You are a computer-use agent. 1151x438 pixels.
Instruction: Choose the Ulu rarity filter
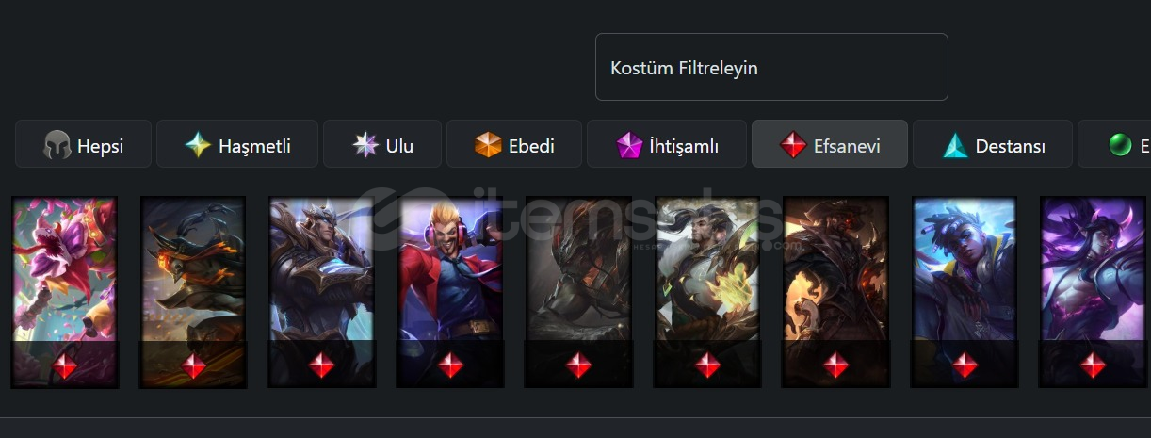pyautogui.click(x=381, y=144)
